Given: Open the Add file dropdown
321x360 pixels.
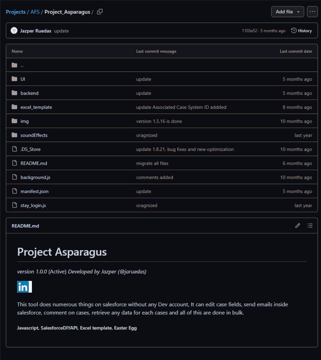Looking at the screenshot, I should click(287, 12).
